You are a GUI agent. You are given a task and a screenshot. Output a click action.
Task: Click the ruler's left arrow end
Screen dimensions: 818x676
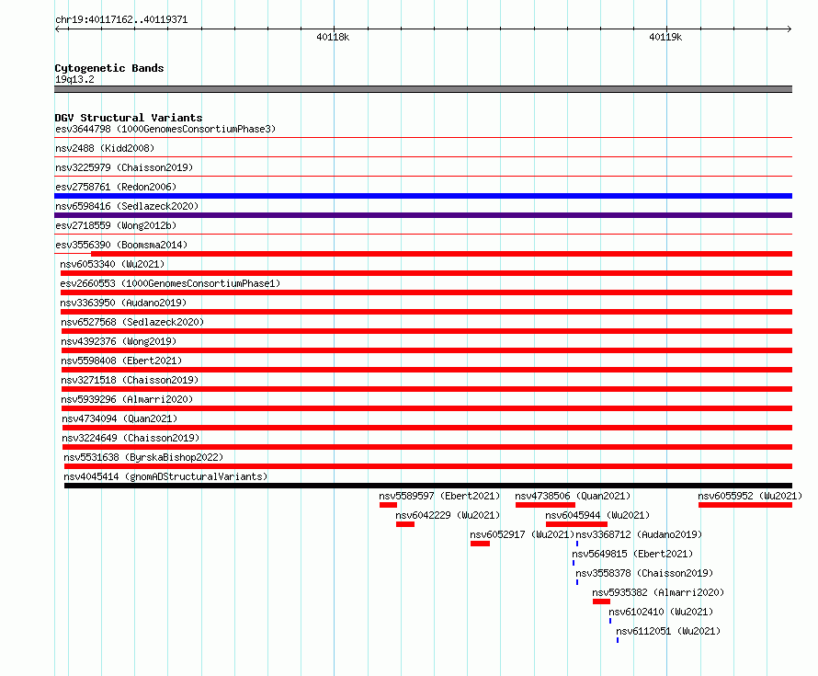[x=57, y=29]
